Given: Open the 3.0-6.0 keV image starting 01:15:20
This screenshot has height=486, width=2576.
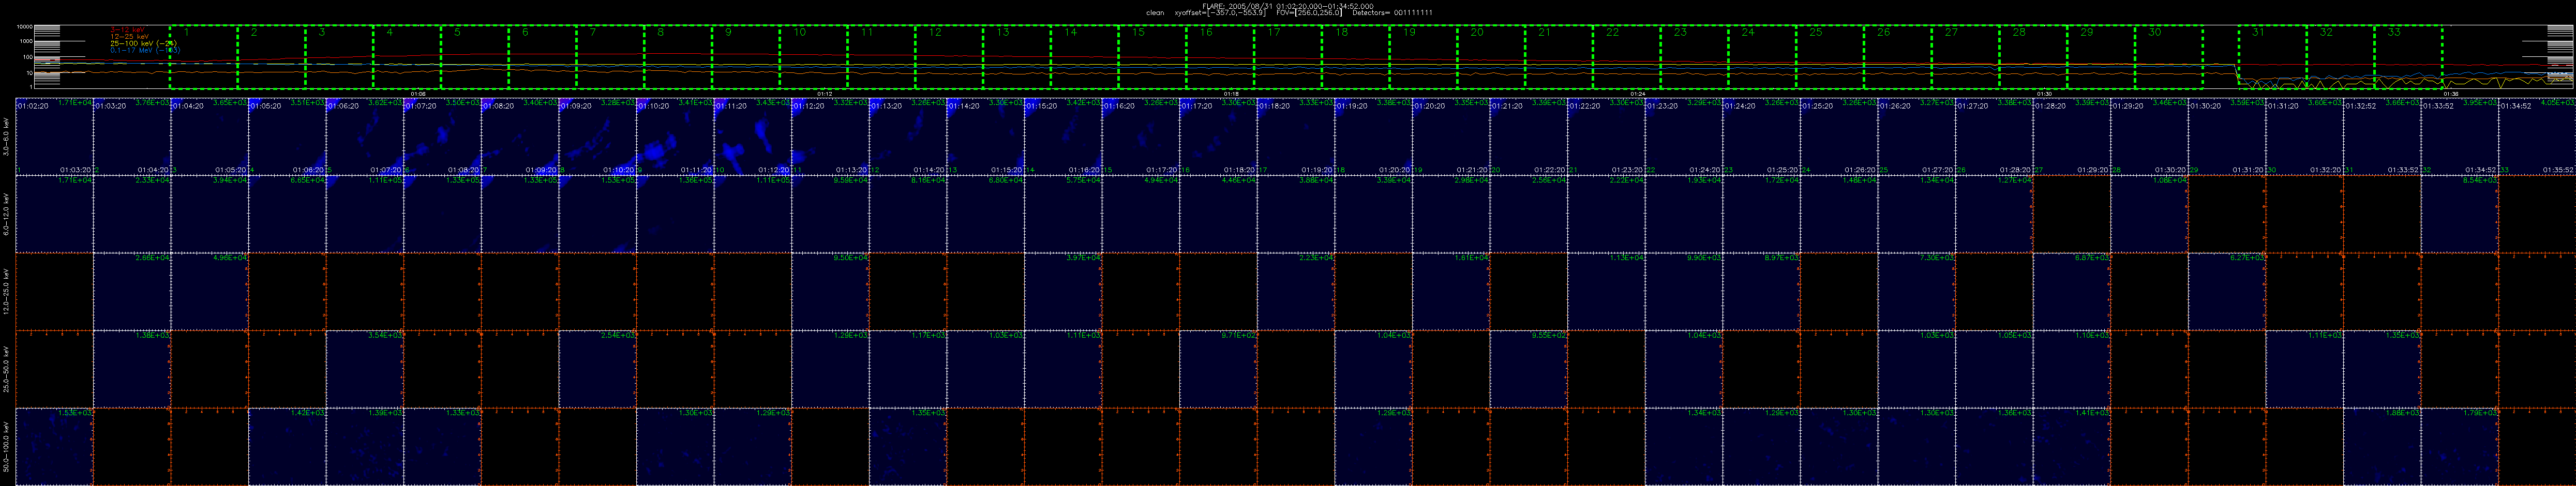Looking at the screenshot, I should point(1064,136).
